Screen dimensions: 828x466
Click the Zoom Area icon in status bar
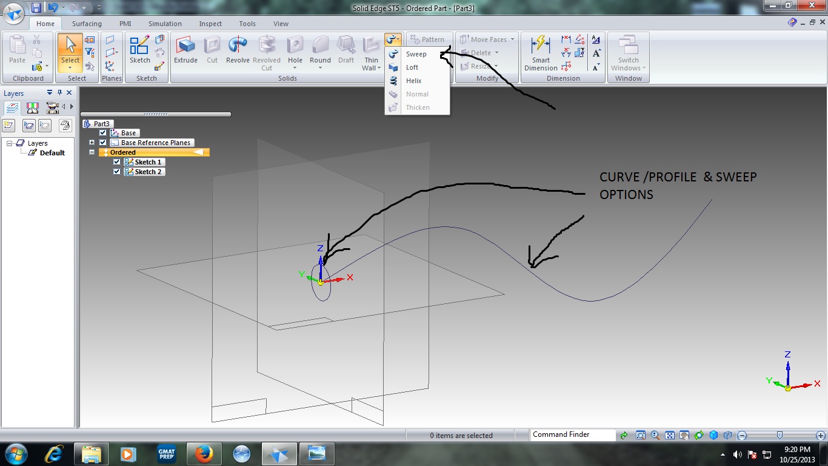641,435
